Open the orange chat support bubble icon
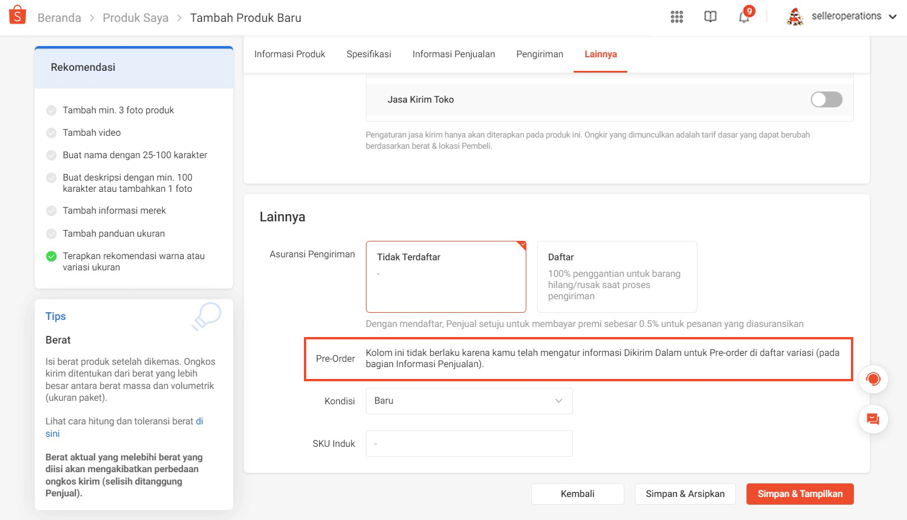The height and width of the screenshot is (520, 907). click(873, 379)
